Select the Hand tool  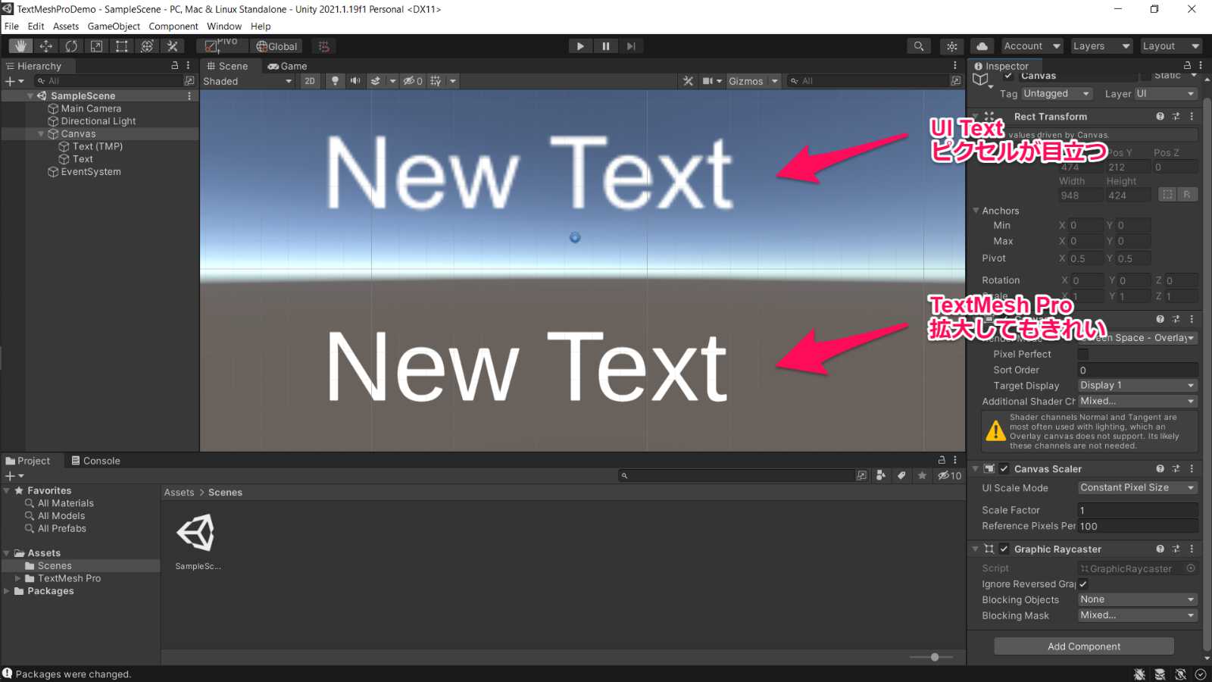pyautogui.click(x=20, y=46)
